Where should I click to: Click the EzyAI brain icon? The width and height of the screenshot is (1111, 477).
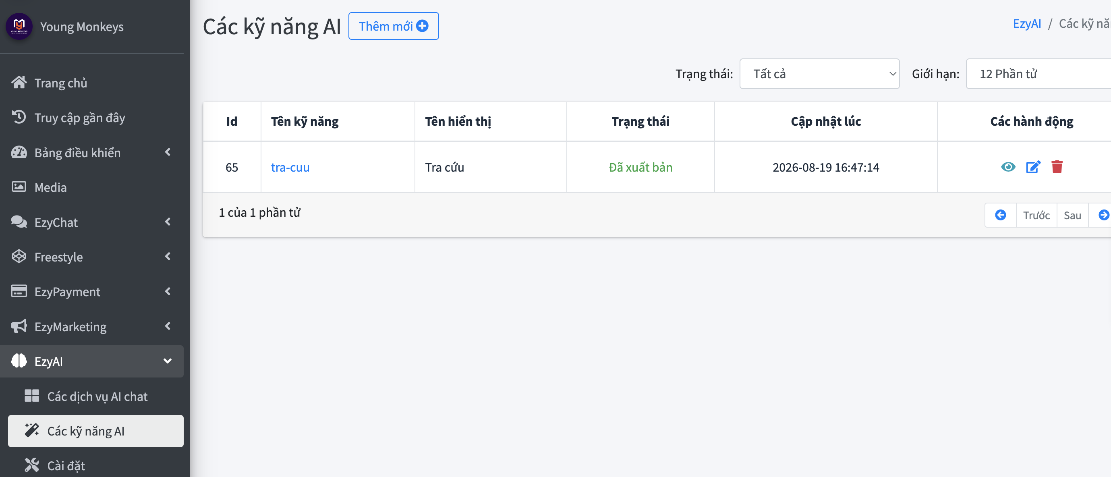(19, 361)
